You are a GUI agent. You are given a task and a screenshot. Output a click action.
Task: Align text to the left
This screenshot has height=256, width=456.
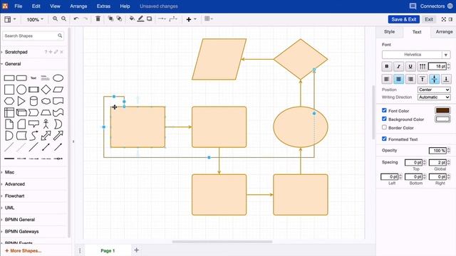pyautogui.click(x=386, y=79)
